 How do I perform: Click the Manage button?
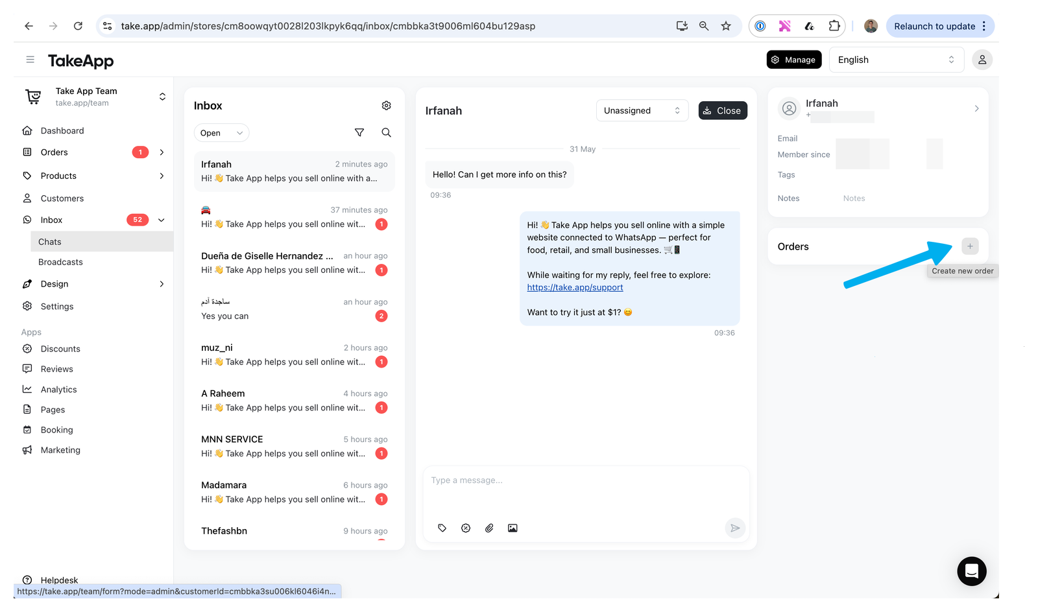click(x=794, y=60)
